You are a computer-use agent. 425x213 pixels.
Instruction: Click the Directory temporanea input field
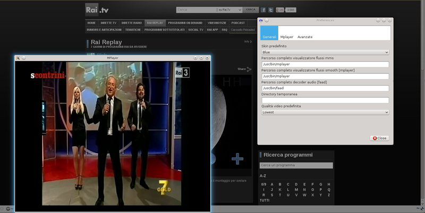tap(325, 100)
